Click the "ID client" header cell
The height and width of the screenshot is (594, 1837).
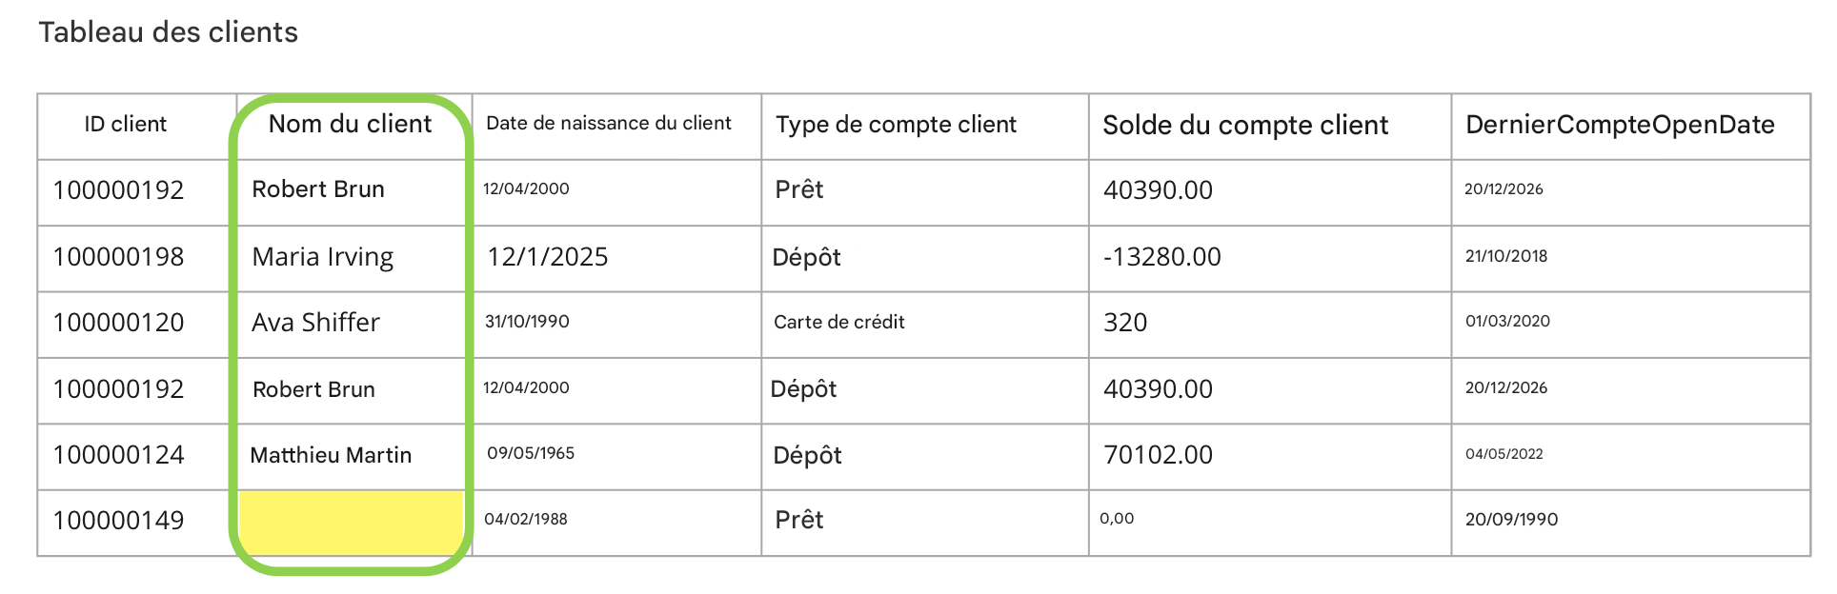125,125
